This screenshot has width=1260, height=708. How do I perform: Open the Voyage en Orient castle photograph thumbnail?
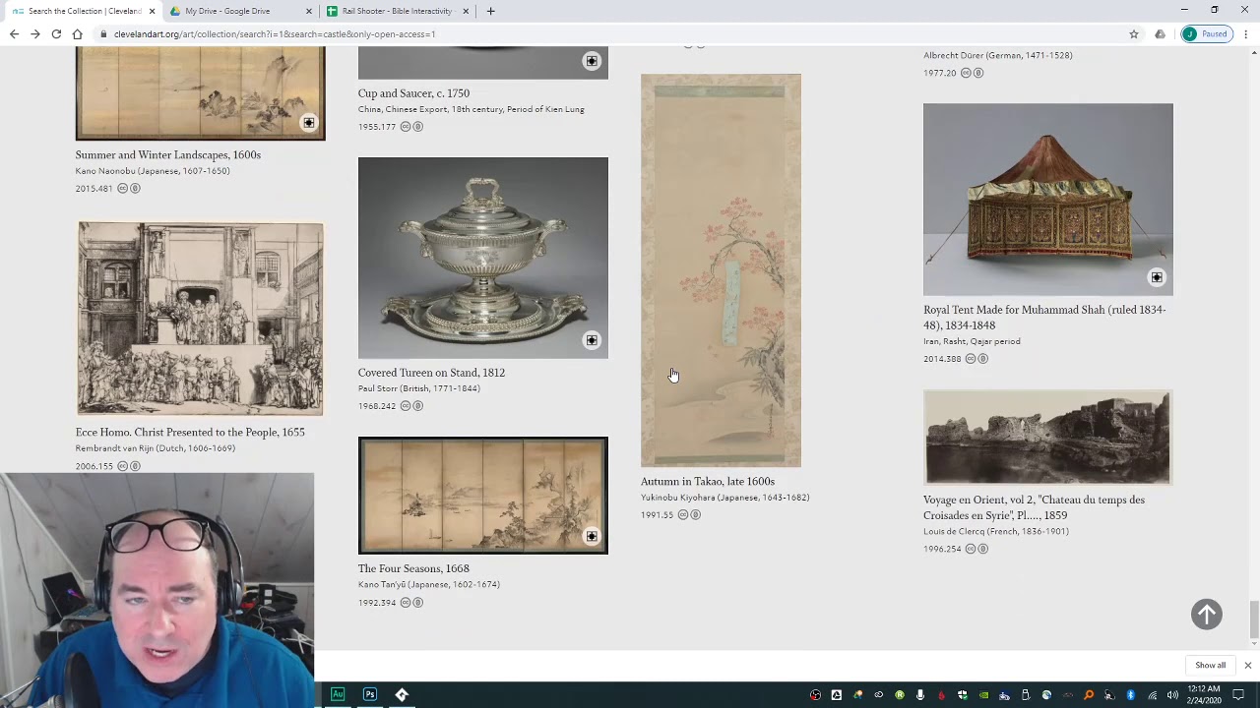coord(1047,438)
